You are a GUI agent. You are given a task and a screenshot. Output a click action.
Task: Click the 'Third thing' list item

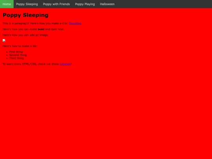16,58
